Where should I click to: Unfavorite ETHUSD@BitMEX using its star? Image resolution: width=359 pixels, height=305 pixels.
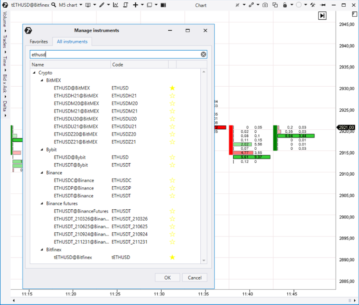(x=173, y=88)
